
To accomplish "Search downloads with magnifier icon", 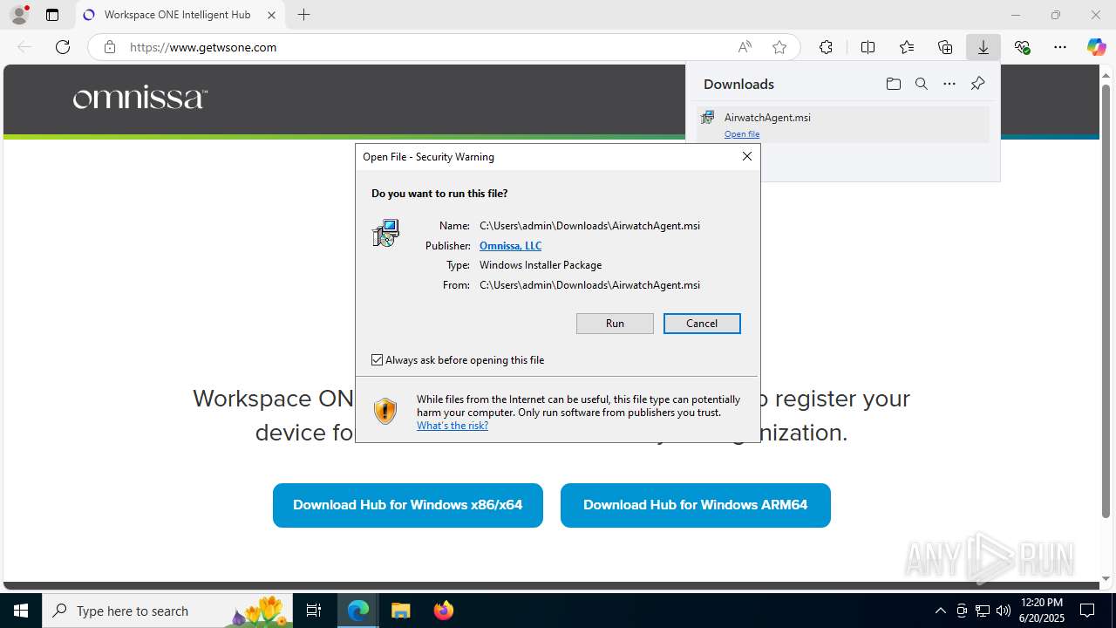I will [x=921, y=84].
